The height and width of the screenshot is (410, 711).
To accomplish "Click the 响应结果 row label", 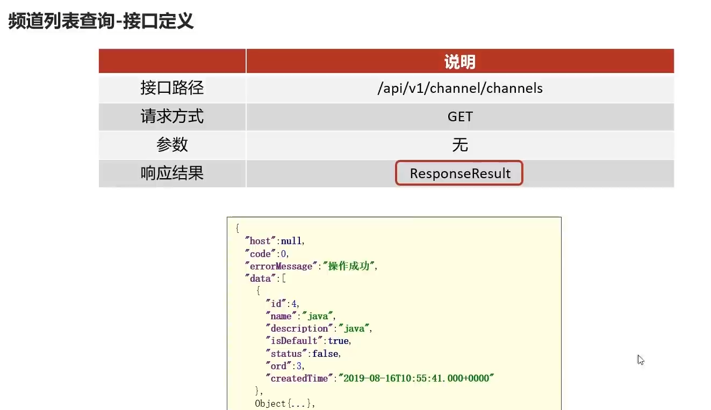I will [x=172, y=173].
